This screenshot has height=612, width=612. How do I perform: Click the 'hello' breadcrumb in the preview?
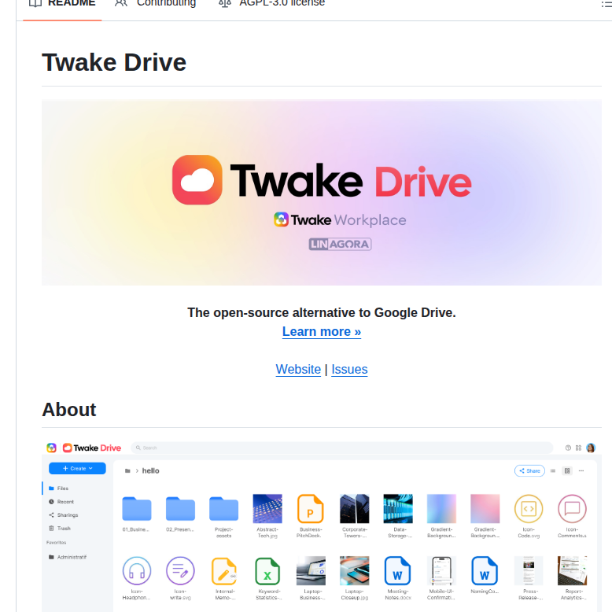(x=151, y=470)
